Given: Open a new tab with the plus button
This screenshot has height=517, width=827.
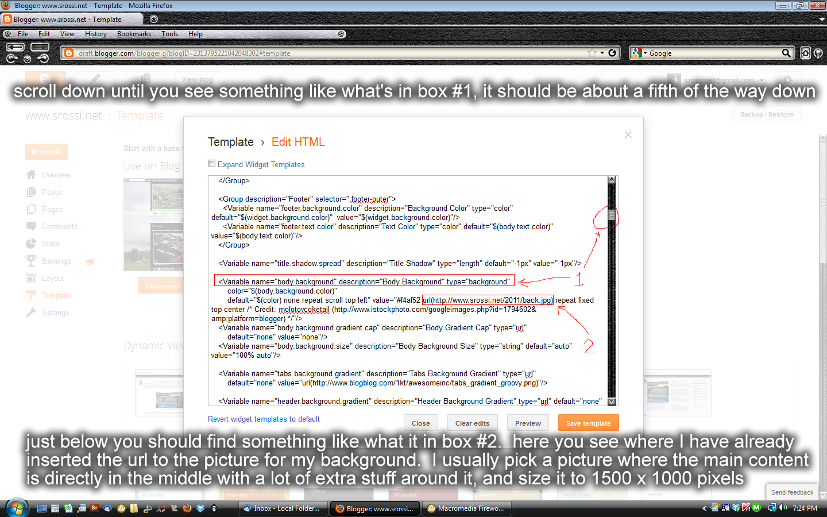Looking at the screenshot, I should 153,19.
